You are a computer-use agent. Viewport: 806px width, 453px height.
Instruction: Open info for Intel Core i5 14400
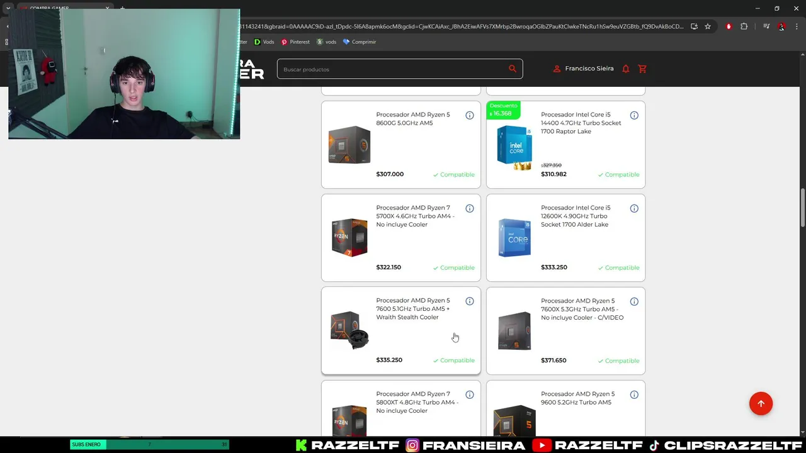click(634, 115)
